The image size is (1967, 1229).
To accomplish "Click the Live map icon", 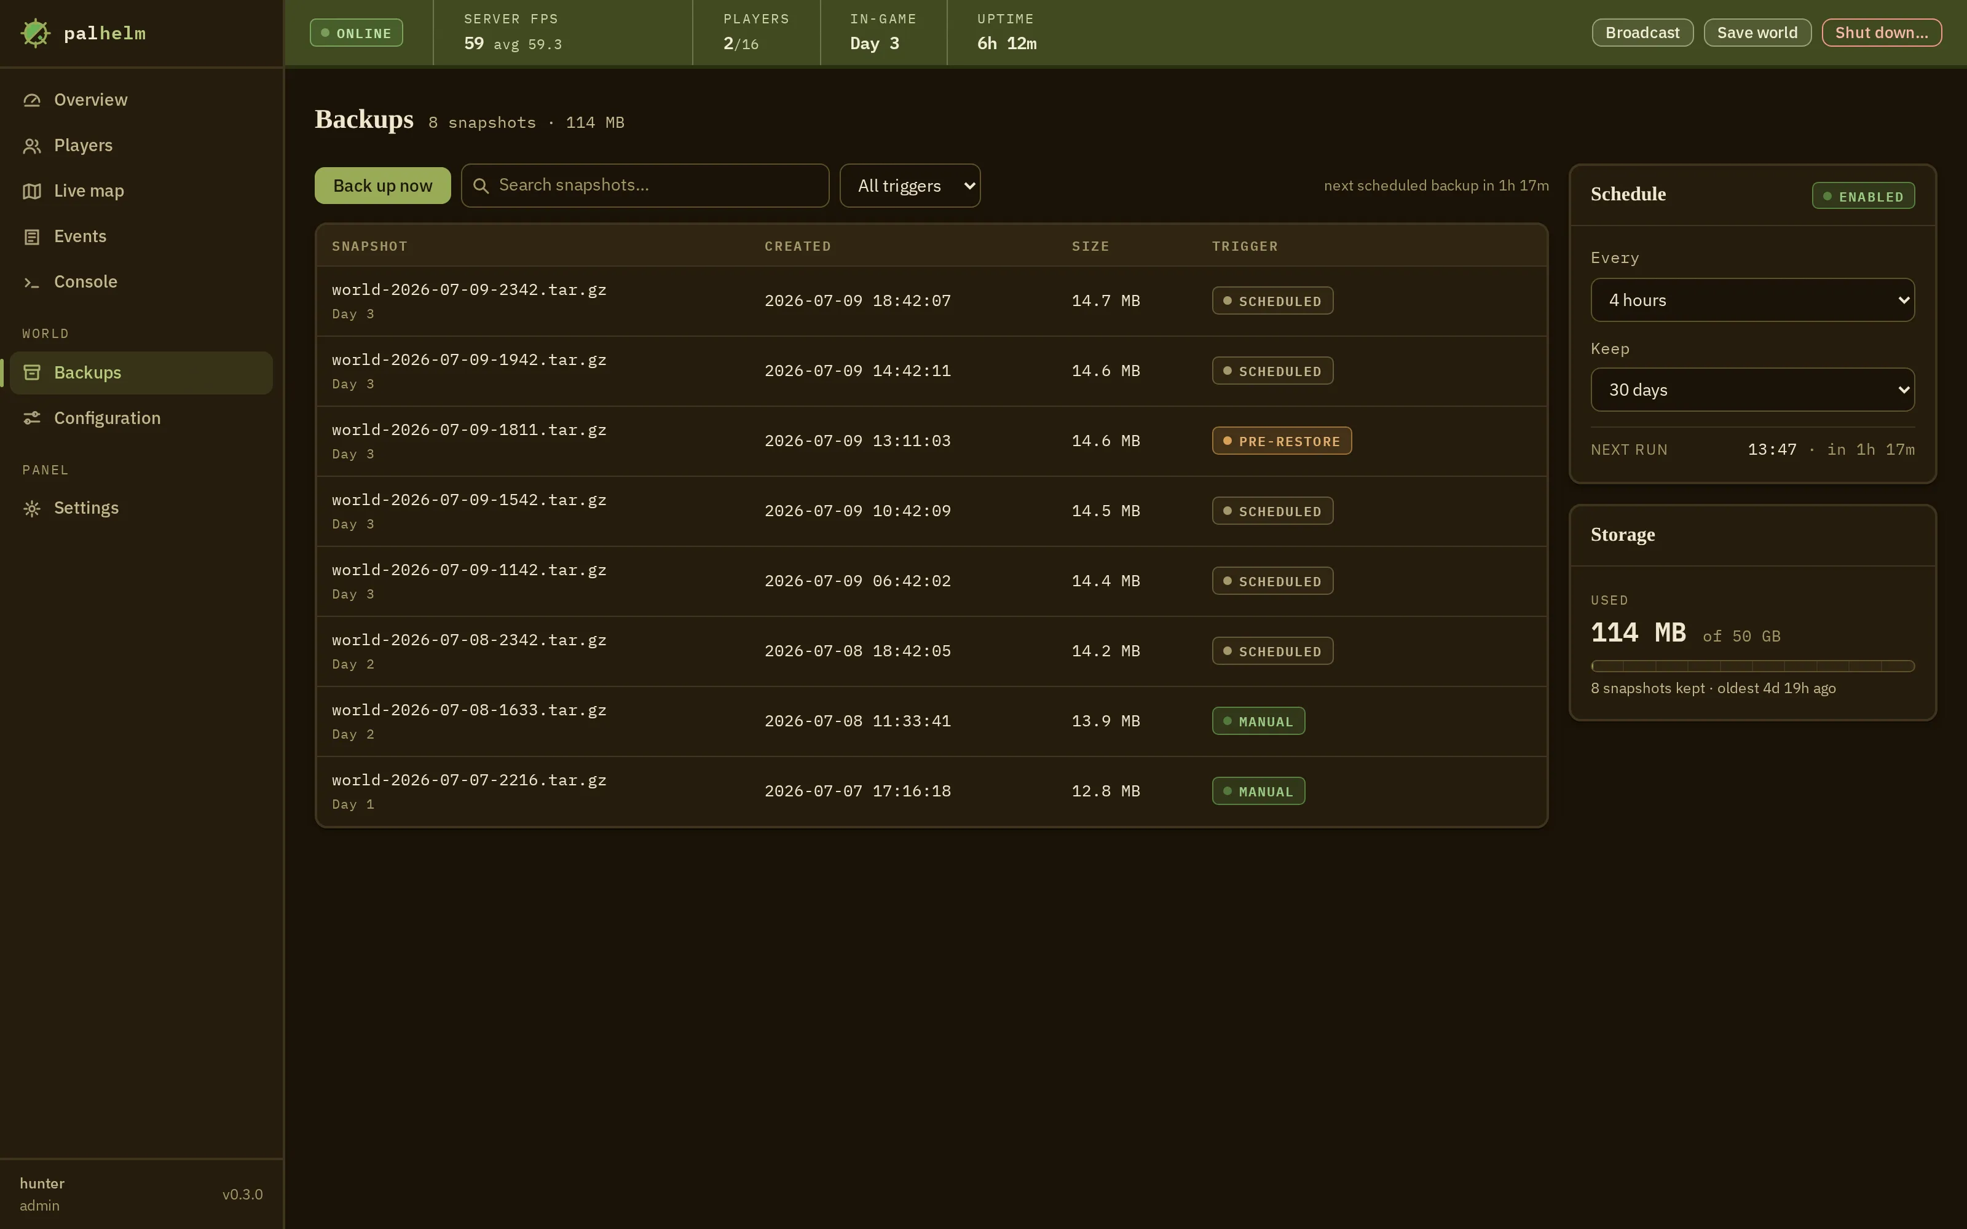I will tap(32, 191).
